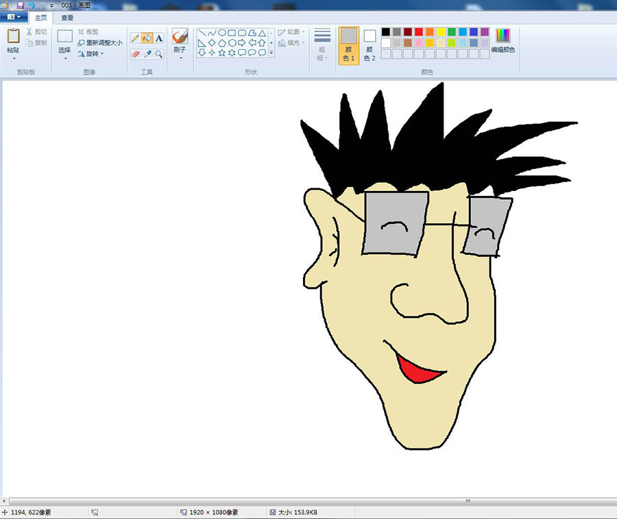This screenshot has width=617, height=519.
Task: Click Undo in quick access toolbar
Action: pos(31,5)
